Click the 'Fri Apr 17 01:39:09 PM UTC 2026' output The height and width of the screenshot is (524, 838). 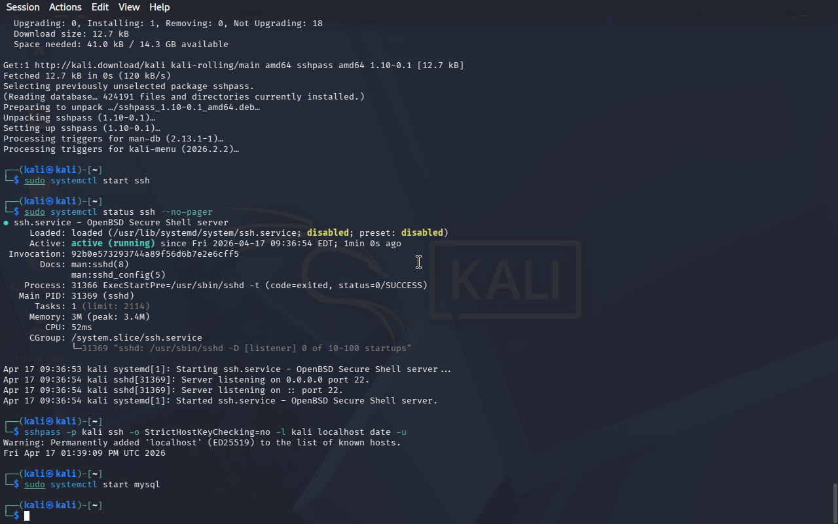pyautogui.click(x=84, y=453)
